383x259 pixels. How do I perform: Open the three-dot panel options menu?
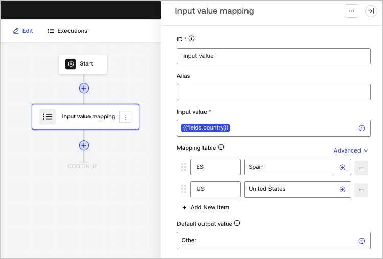pos(351,11)
